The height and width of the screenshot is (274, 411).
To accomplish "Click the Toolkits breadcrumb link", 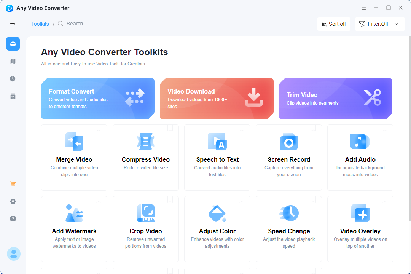I will 40,24.
